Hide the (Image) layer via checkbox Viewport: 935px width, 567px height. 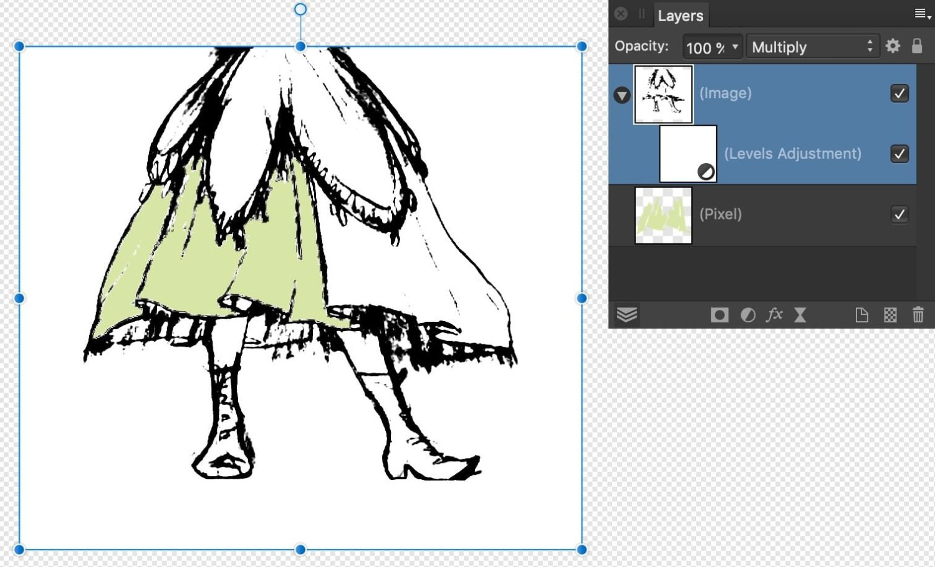pos(899,93)
